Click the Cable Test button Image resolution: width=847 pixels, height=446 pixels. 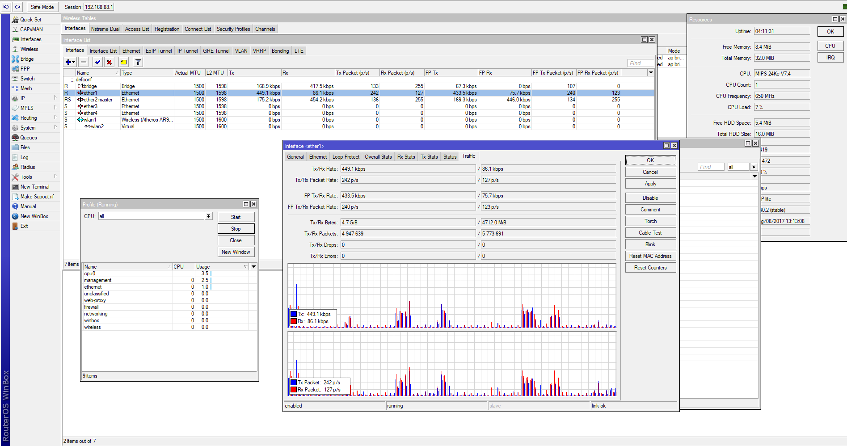pos(651,233)
